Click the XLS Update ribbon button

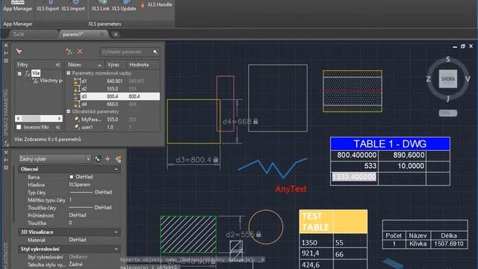coord(124,6)
